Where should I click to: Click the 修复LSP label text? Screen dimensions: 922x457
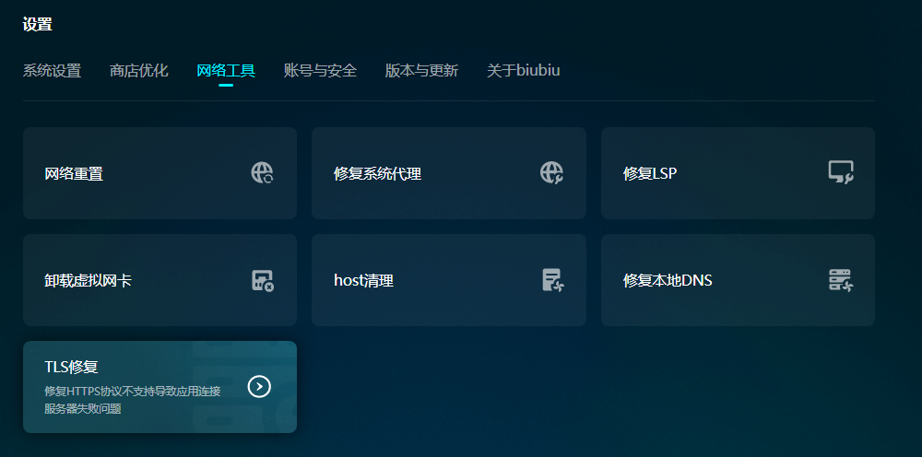(x=650, y=173)
